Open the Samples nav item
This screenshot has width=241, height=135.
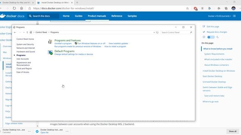pyautogui.click(x=132, y=16)
